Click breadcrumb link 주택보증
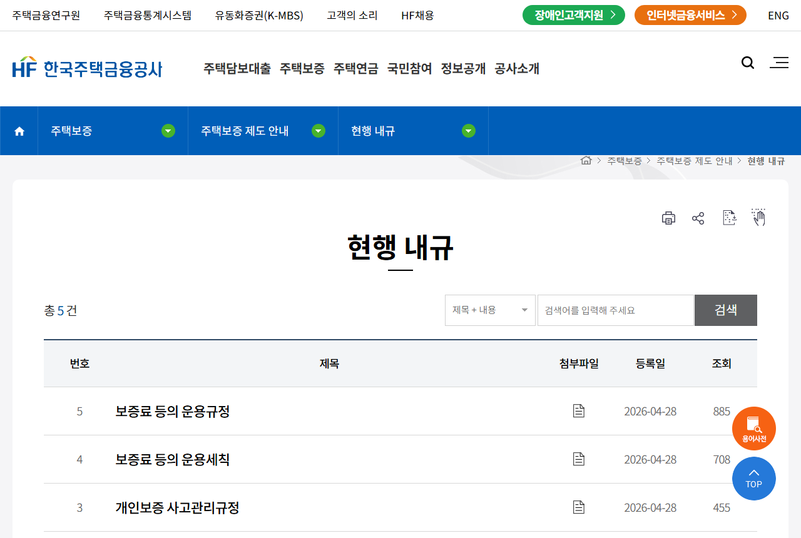The image size is (801, 538). coord(625,161)
